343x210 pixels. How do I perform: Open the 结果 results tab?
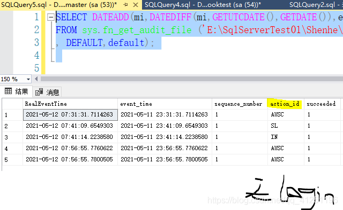(x=17, y=91)
